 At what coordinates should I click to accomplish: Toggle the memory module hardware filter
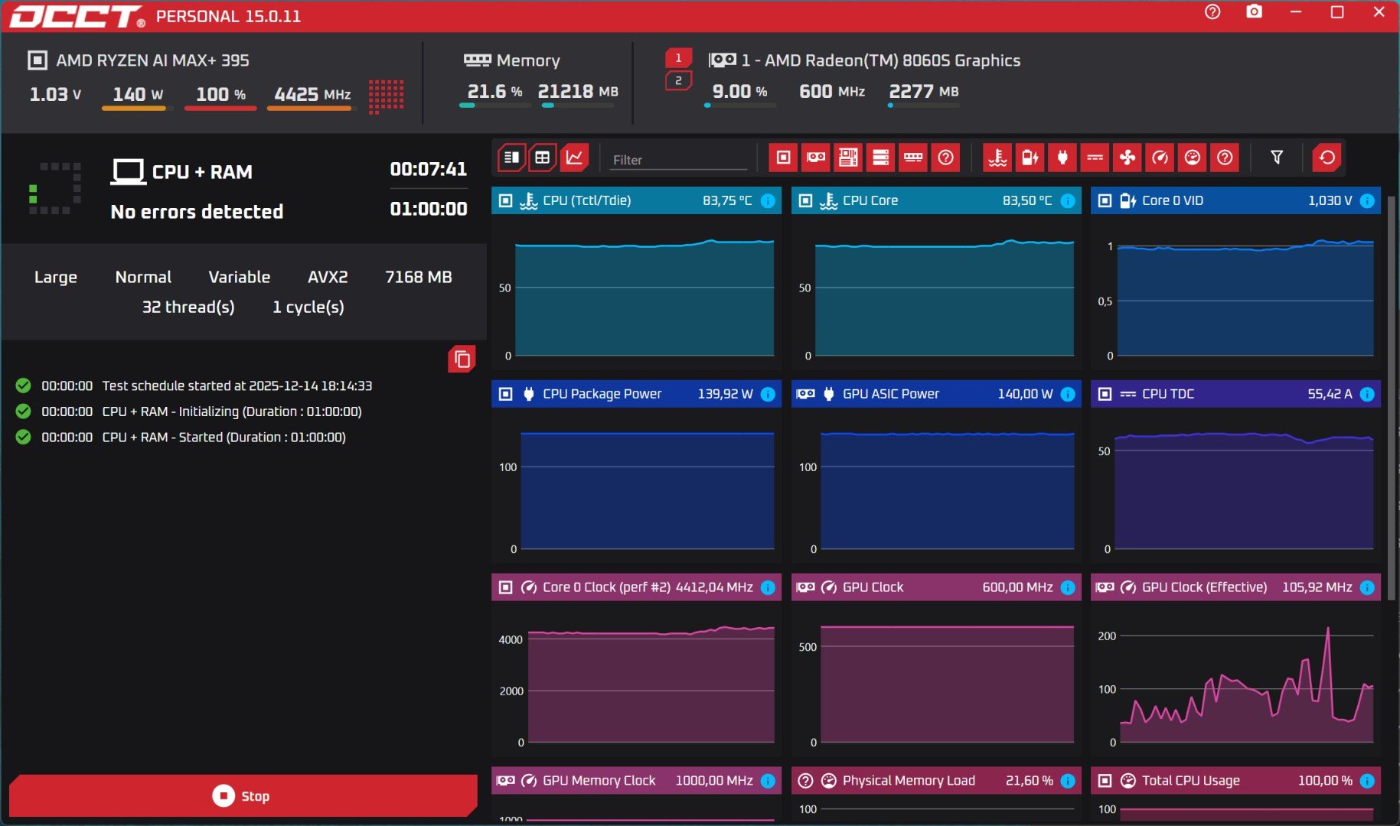(x=913, y=158)
